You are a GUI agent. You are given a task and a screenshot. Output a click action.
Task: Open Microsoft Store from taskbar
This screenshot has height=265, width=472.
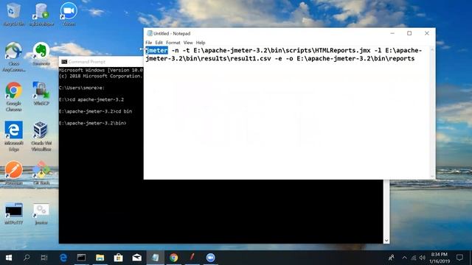tap(118, 258)
